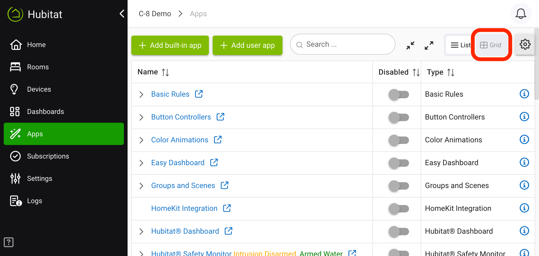Open Rooms in the sidebar
Image resolution: width=539 pixels, height=256 pixels.
point(64,67)
